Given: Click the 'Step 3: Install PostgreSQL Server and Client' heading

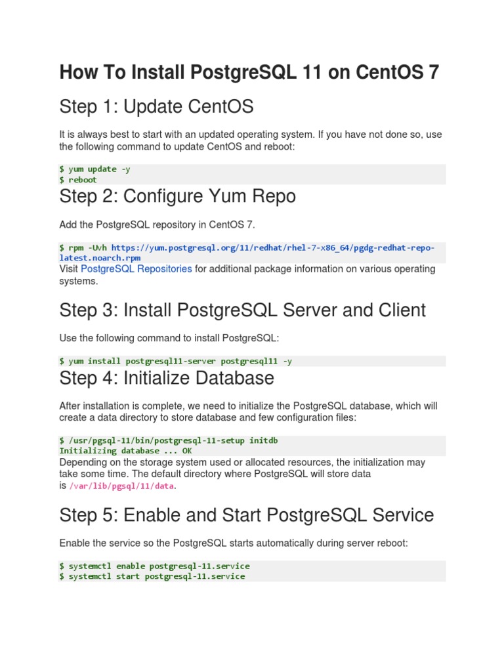Looking at the screenshot, I should pyautogui.click(x=242, y=310).
